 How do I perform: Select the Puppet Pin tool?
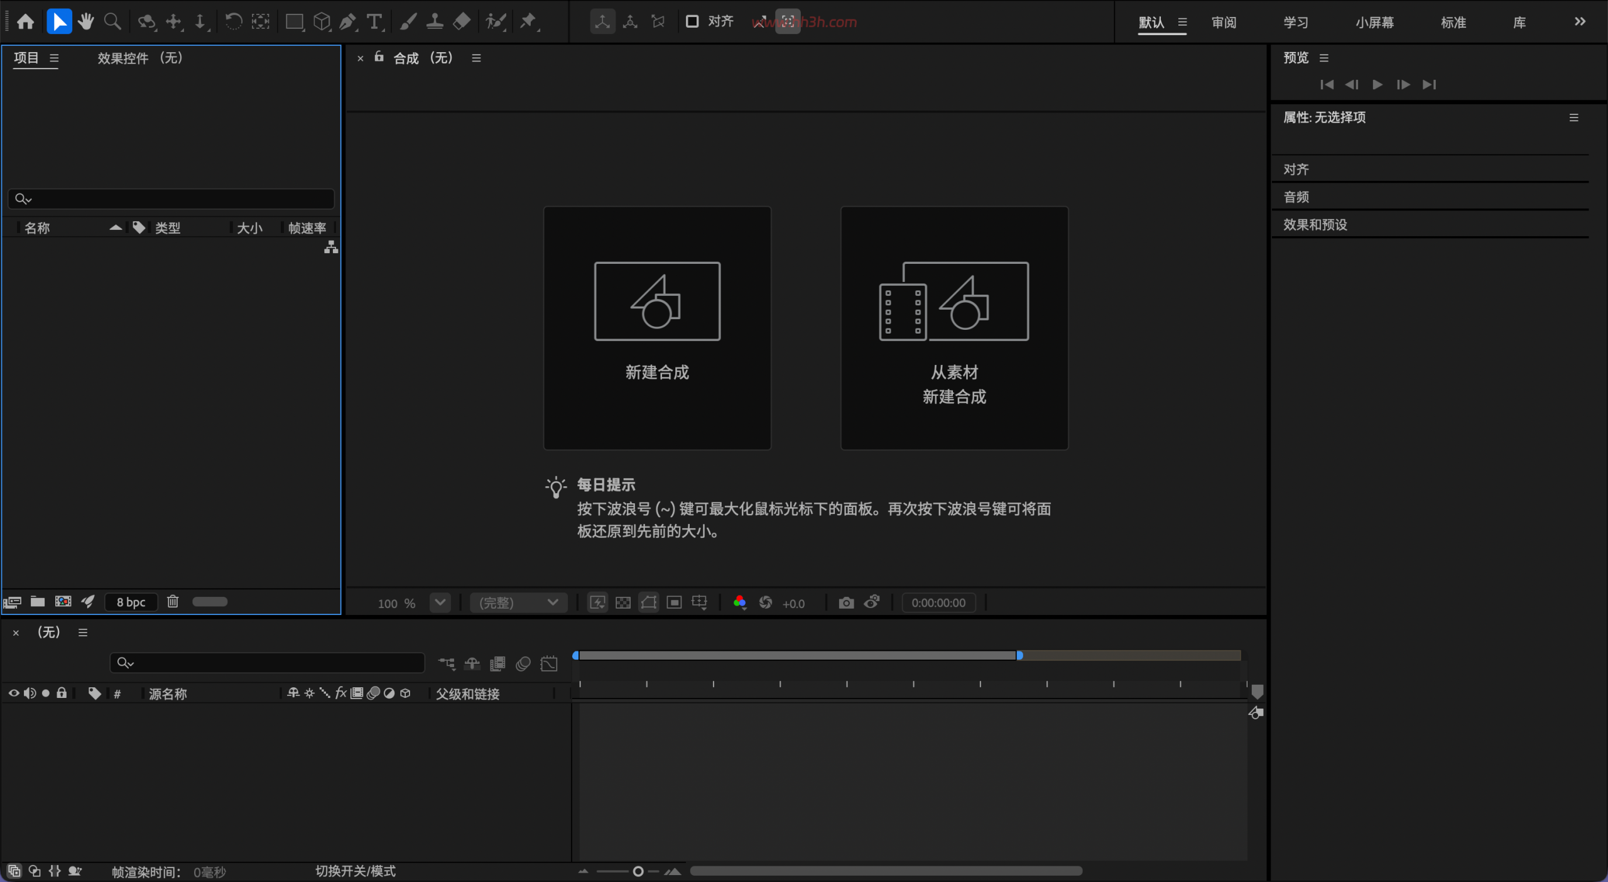click(529, 22)
